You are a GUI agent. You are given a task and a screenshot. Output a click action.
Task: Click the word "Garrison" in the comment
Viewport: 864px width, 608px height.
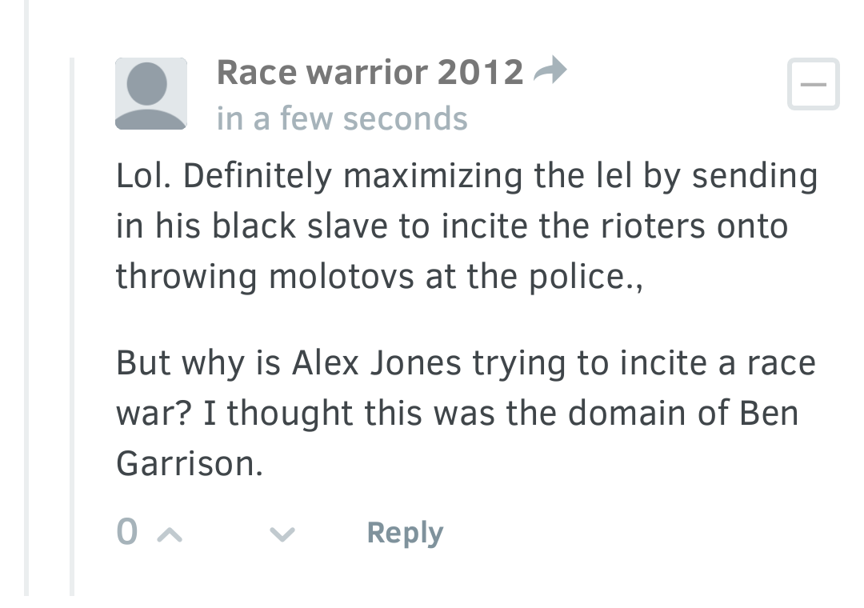point(189,464)
